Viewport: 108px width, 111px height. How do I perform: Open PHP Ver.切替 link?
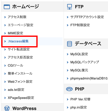tap(80, 99)
